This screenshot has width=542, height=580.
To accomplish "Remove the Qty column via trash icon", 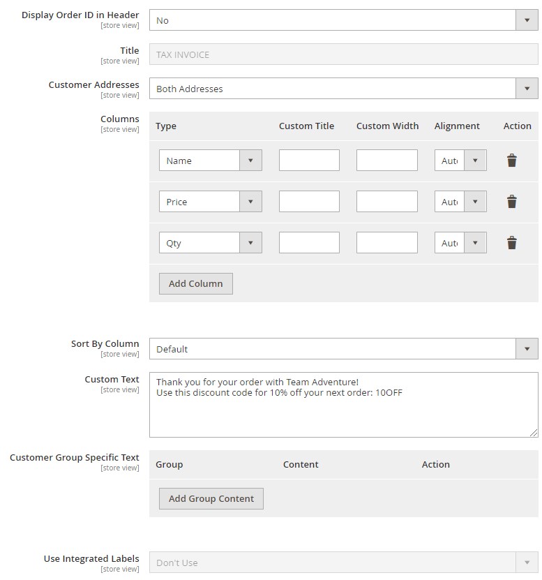I will point(511,243).
